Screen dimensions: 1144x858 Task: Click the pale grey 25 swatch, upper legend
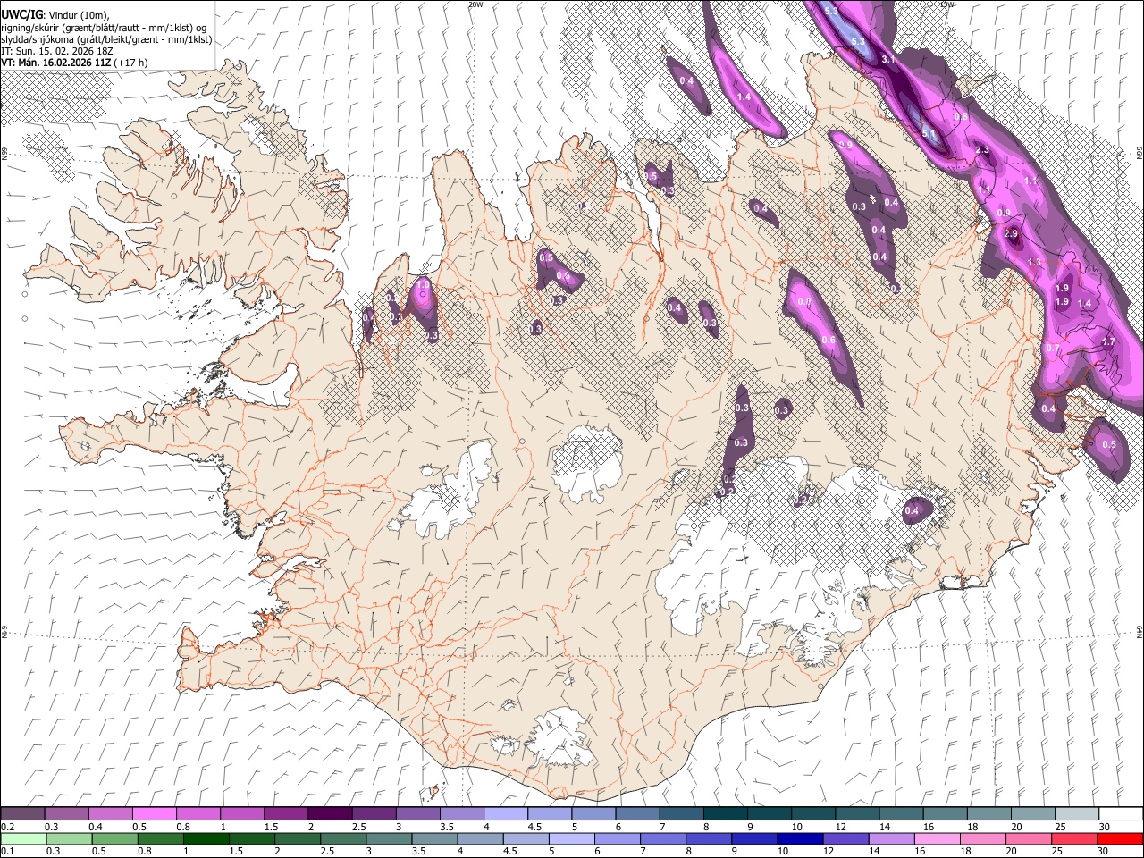tap(1078, 814)
